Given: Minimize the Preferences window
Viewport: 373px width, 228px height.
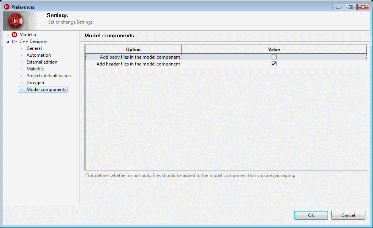Looking at the screenshot, I should pyautogui.click(x=338, y=7).
